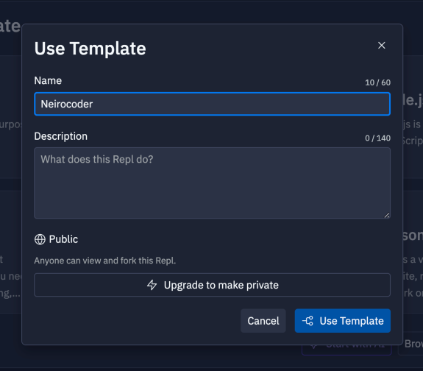Click the 10 / 60 name counter
This screenshot has width=423, height=371.
pos(377,82)
